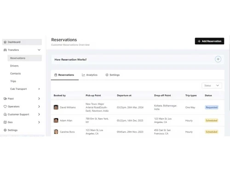Click drop-off Kolkata, Bidhannagar, India
The image size is (230, 172).
tap(166, 107)
